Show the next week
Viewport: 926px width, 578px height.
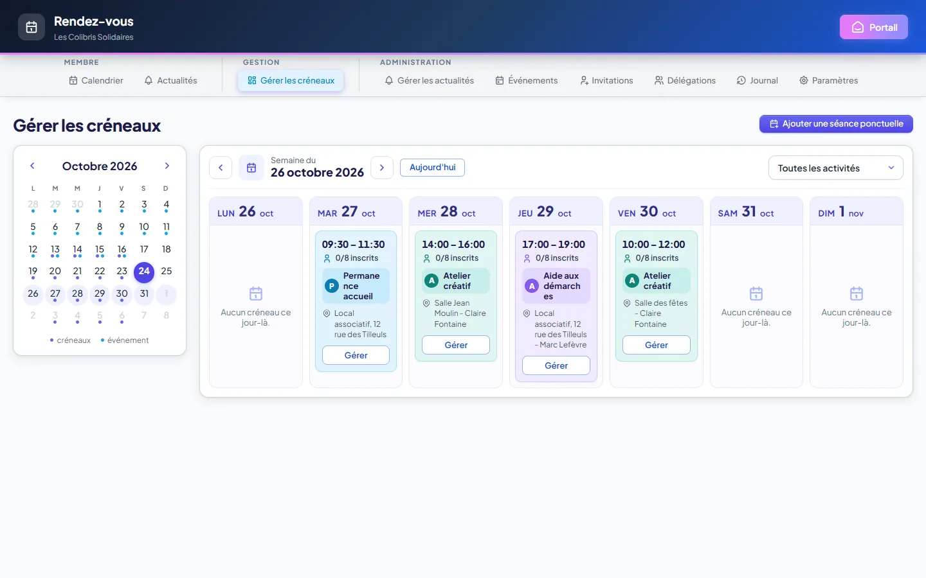coord(382,168)
